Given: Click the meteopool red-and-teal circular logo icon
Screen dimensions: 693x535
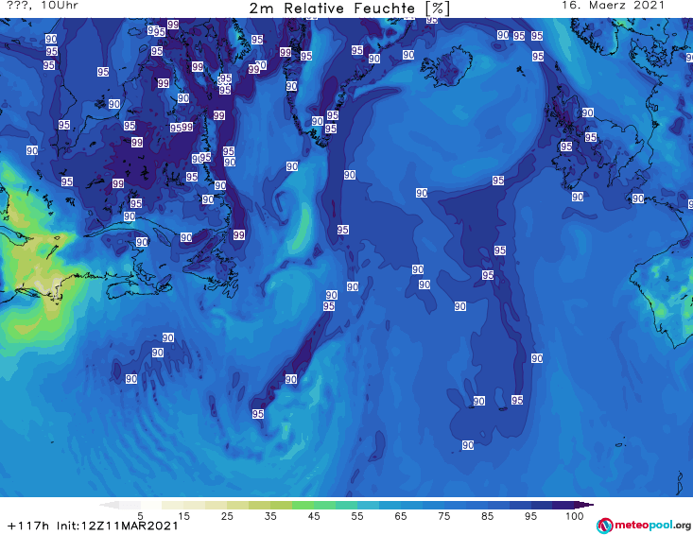Looking at the screenshot, I should click(x=604, y=526).
